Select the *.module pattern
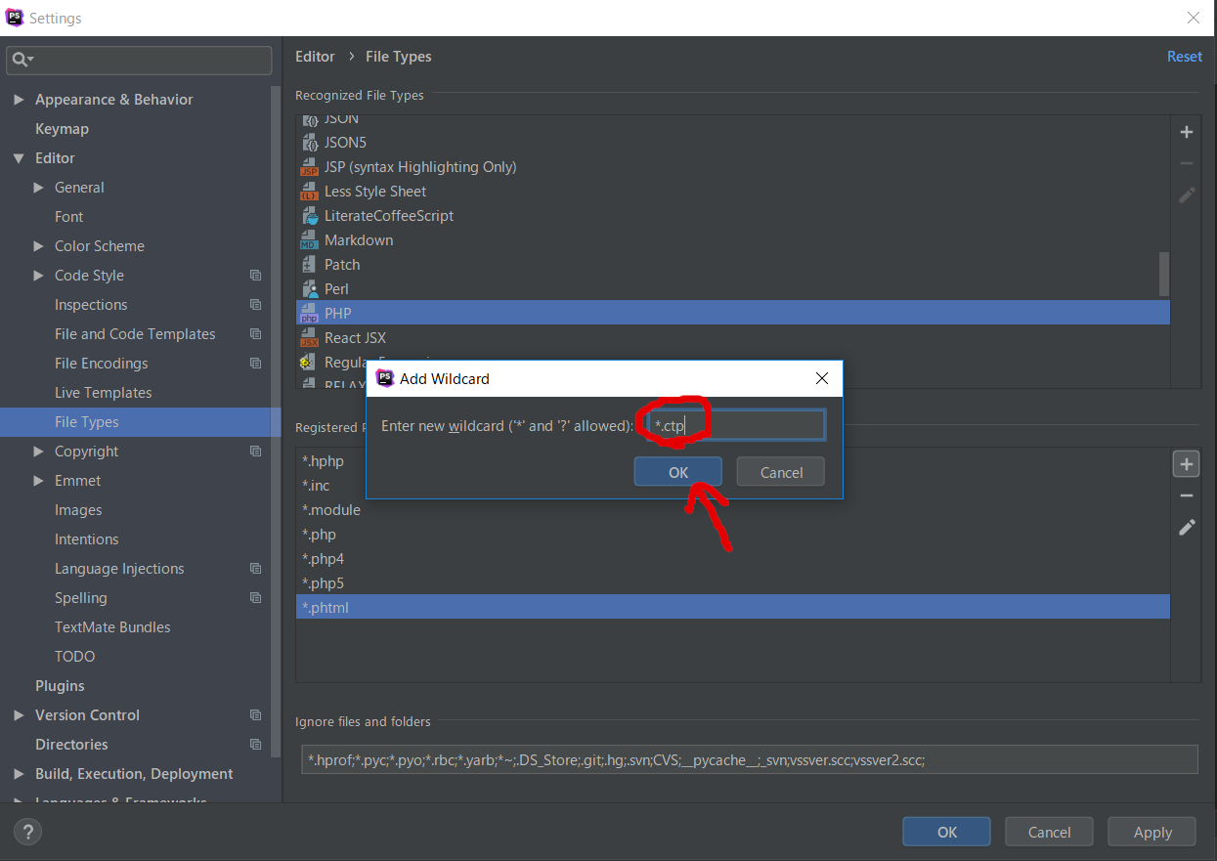The image size is (1217, 861). pos(331,510)
